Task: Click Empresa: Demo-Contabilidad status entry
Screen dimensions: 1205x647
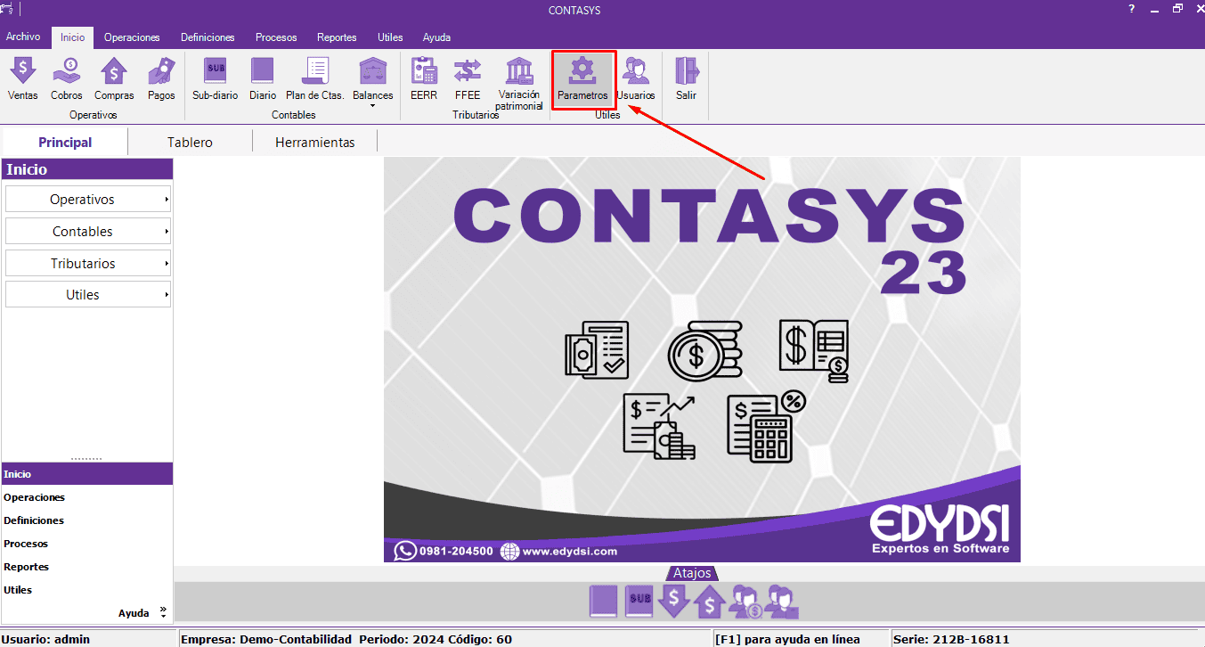Action: point(444,639)
